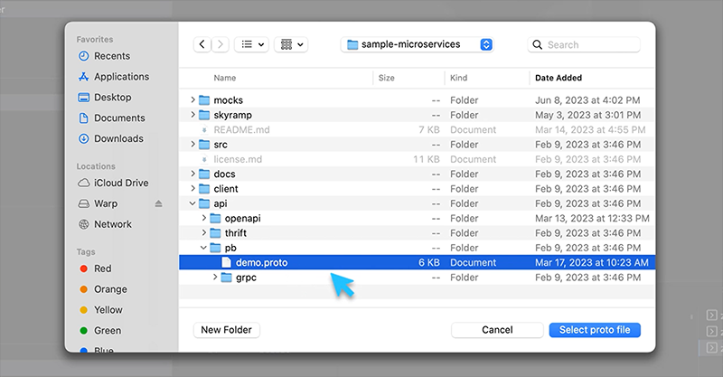Sort by the Kind column header
723x377 pixels.
(x=459, y=78)
